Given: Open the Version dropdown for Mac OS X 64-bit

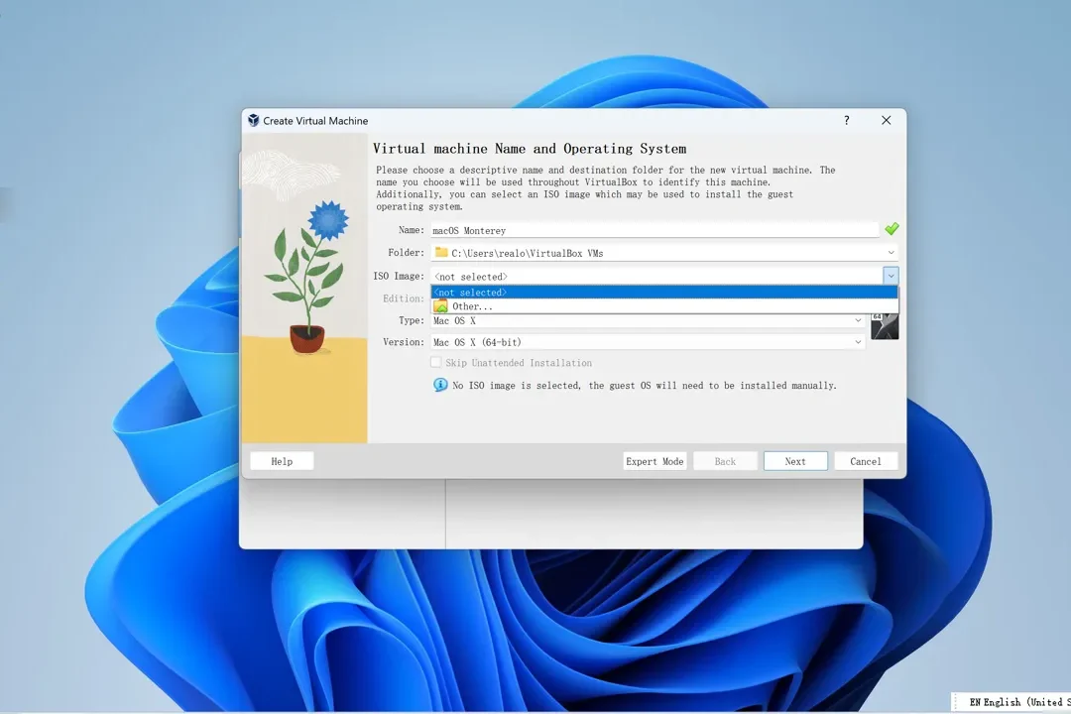Looking at the screenshot, I should click(857, 341).
